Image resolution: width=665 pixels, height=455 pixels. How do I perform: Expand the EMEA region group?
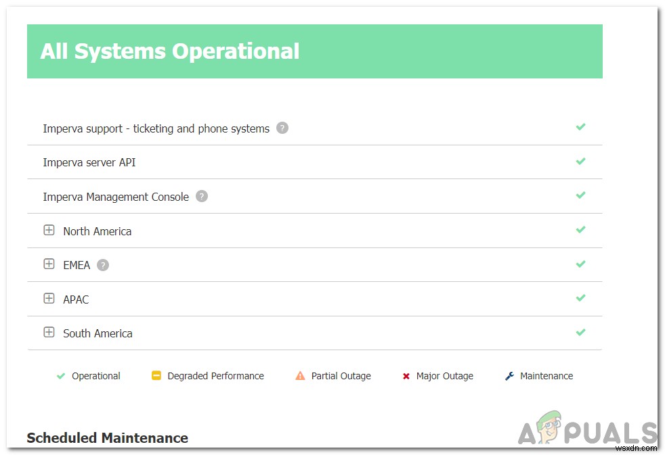49,264
